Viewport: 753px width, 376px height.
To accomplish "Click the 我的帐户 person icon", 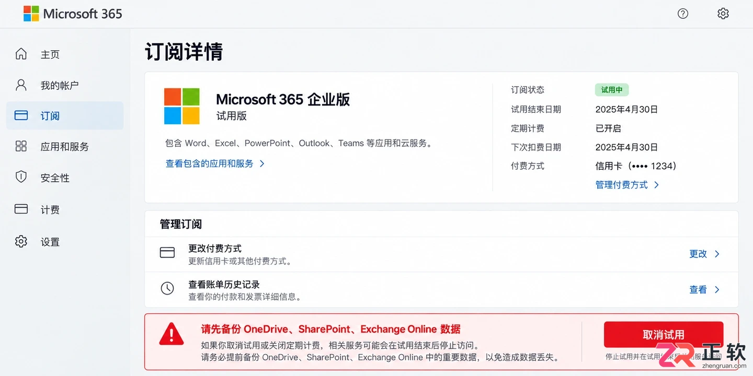I will point(21,85).
